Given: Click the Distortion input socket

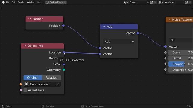Looking at the screenshot, I should coord(166,70).
